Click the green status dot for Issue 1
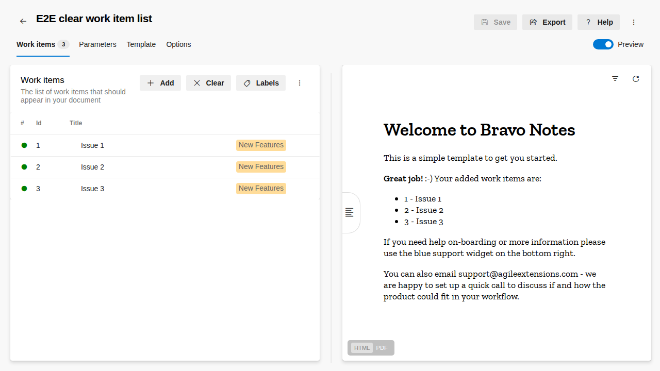This screenshot has height=371, width=660. pos(24,145)
